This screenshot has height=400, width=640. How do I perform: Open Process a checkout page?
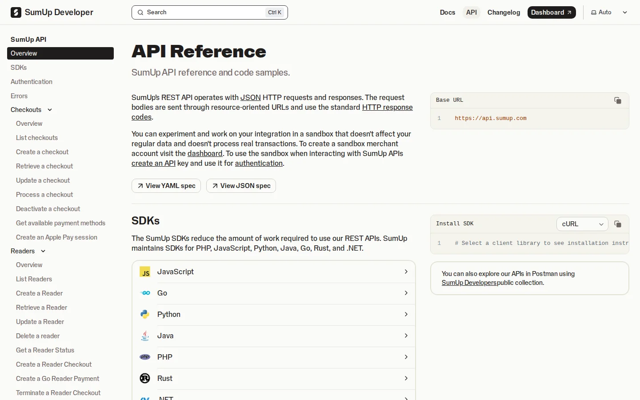[x=44, y=195]
